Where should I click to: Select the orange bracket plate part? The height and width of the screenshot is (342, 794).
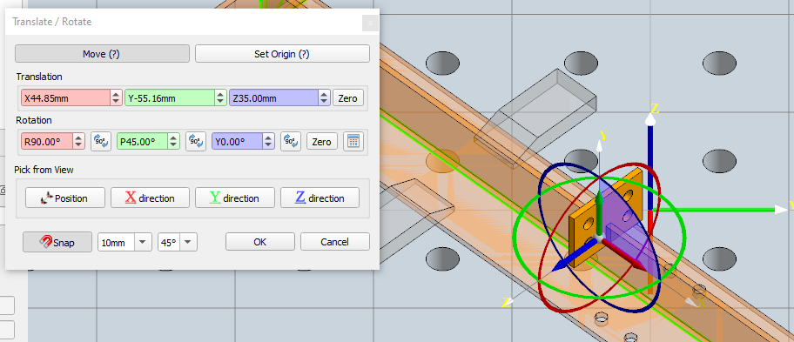pos(579,232)
